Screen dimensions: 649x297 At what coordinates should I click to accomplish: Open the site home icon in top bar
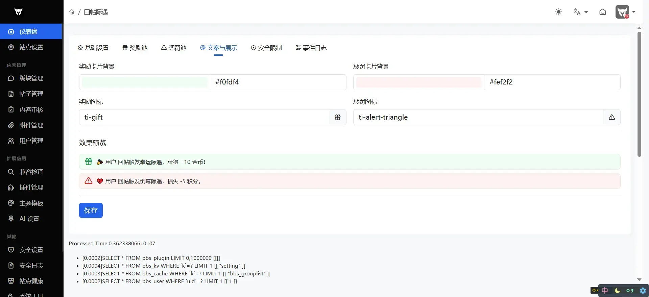point(603,12)
